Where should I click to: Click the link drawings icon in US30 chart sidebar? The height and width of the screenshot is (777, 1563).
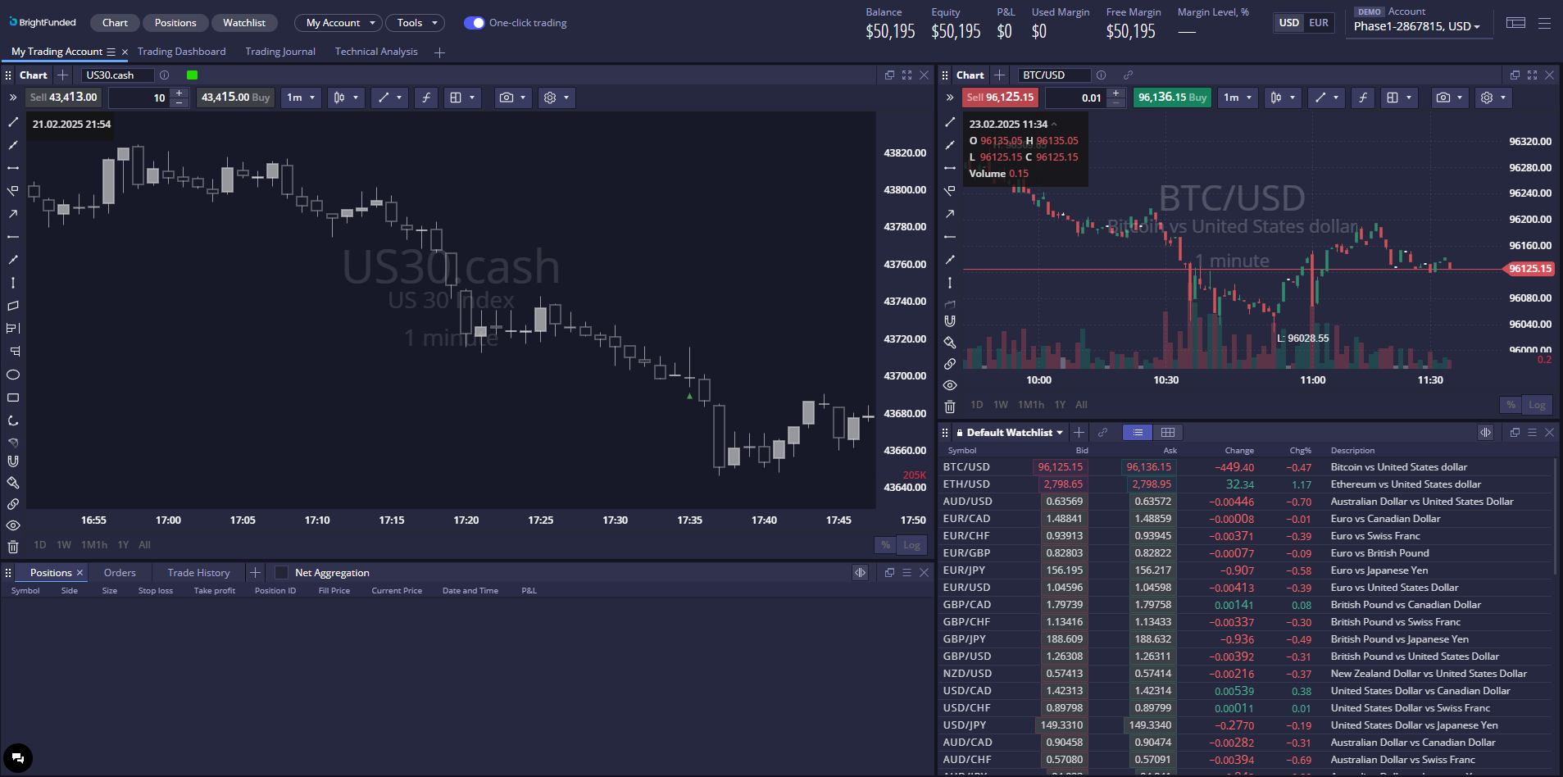pyautogui.click(x=13, y=504)
